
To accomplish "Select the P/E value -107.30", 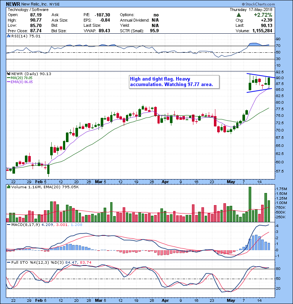I will (102, 15).
